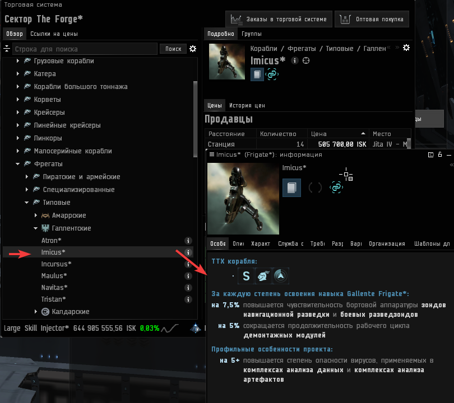Open info for Atron row

[188, 241]
